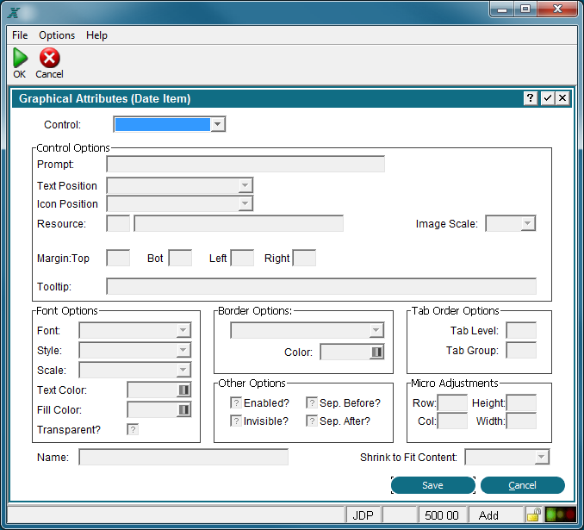The height and width of the screenshot is (530, 584).
Task: Click the Save button
Action: (432, 485)
